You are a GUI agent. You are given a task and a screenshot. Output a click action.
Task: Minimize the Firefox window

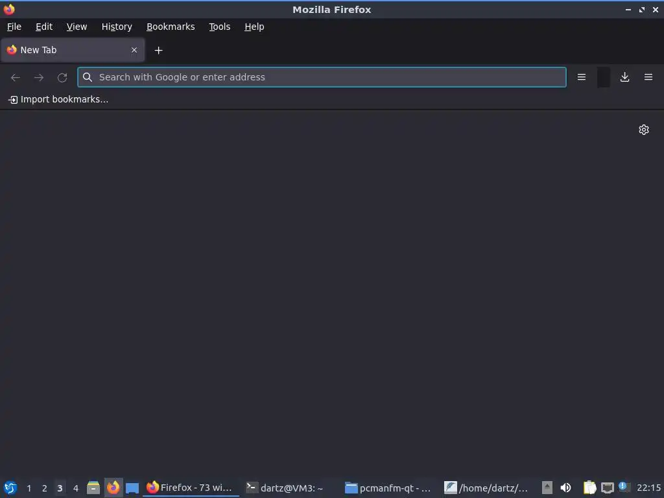(628, 9)
